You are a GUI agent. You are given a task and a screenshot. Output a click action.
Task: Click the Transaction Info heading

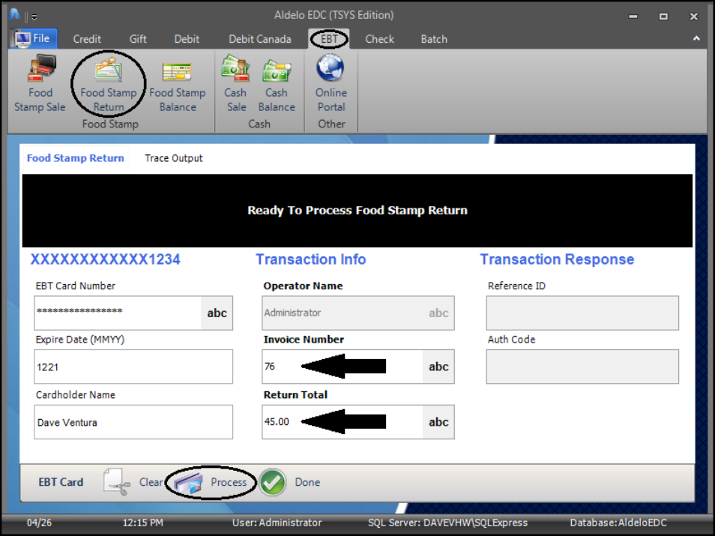pyautogui.click(x=310, y=259)
